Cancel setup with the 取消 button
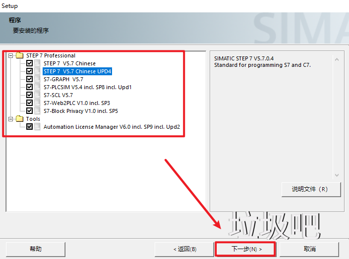This screenshot has width=349, height=259. [x=309, y=249]
